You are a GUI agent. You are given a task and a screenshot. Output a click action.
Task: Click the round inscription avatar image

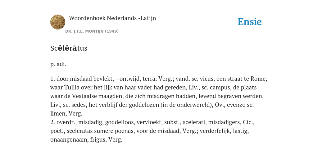58,22
